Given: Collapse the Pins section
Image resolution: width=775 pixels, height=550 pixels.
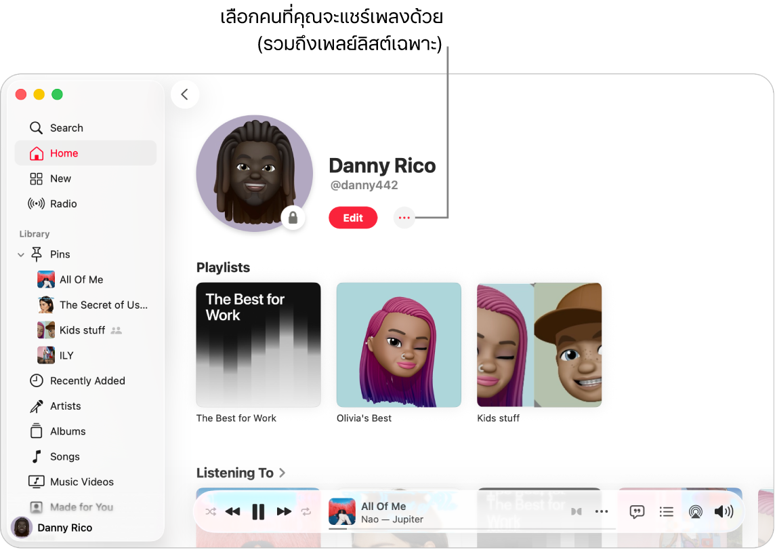Looking at the screenshot, I should click(20, 254).
